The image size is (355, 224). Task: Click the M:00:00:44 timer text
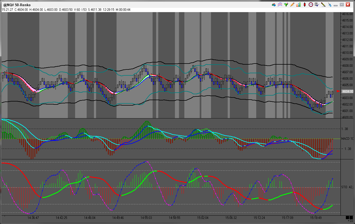[123, 10]
